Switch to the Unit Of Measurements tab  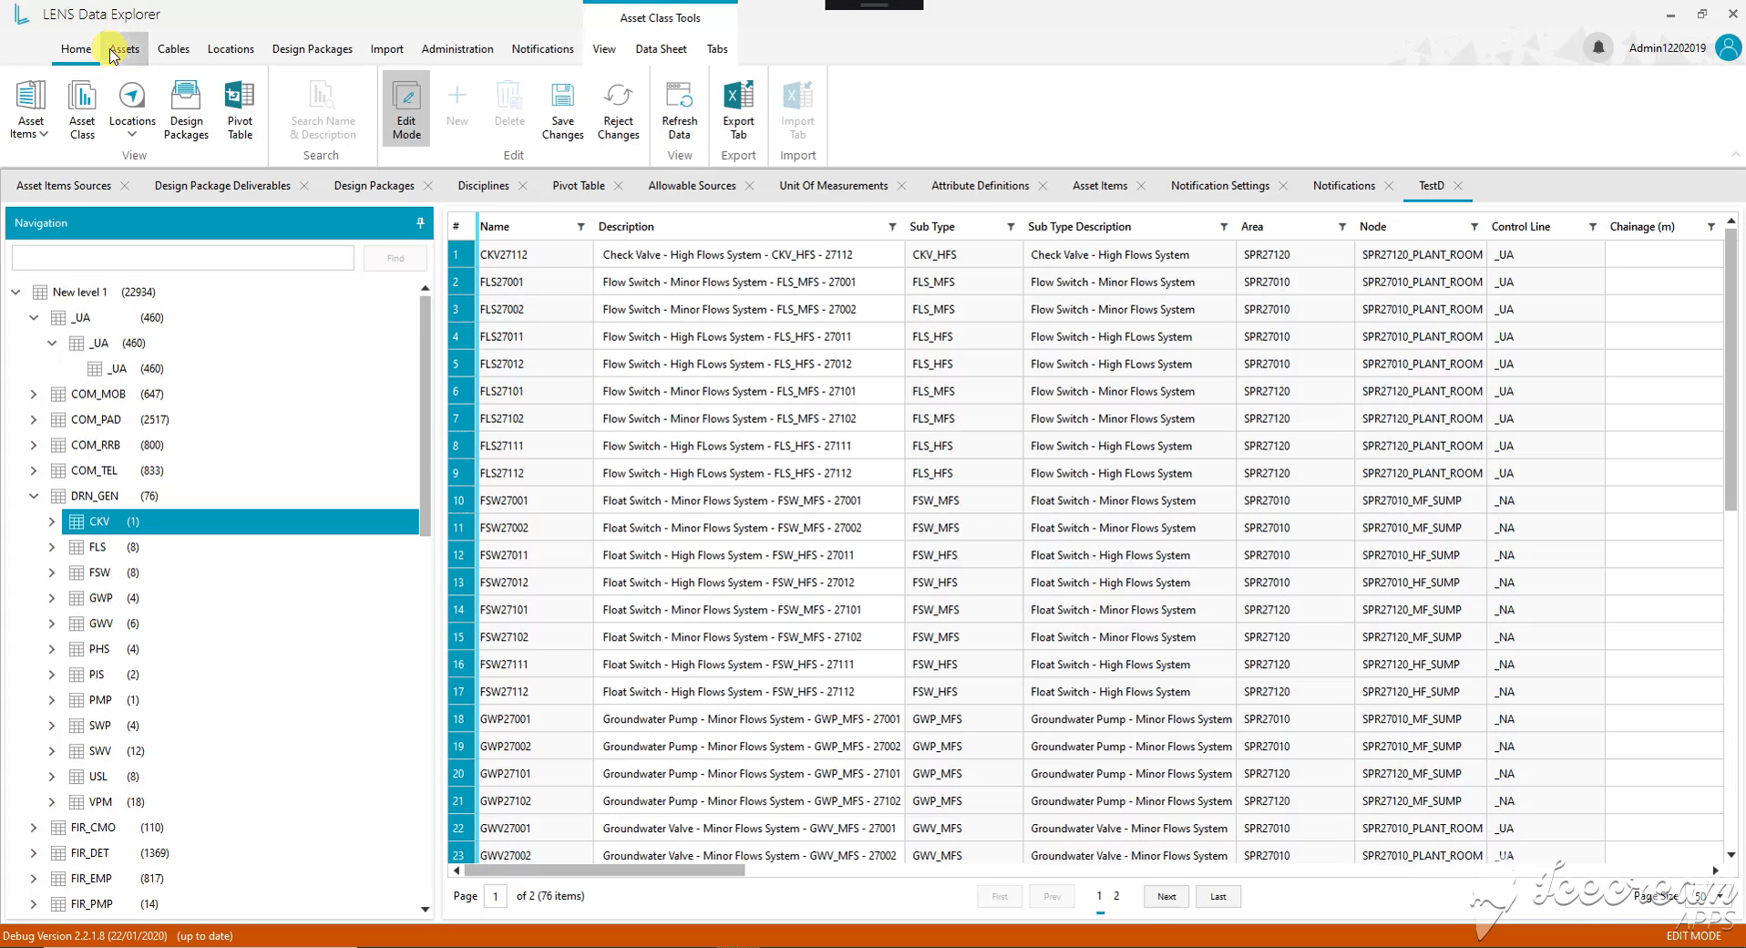[833, 186]
